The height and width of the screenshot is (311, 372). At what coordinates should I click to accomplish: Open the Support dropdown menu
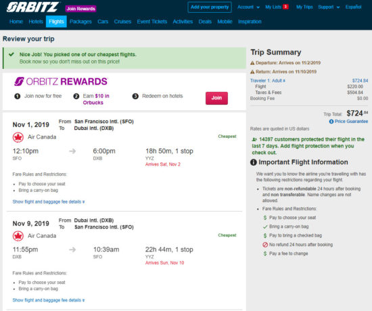click(x=329, y=7)
